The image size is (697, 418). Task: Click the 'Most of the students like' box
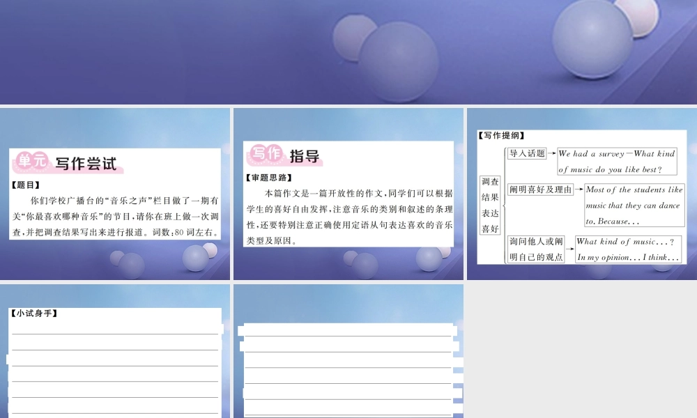pyautogui.click(x=634, y=206)
